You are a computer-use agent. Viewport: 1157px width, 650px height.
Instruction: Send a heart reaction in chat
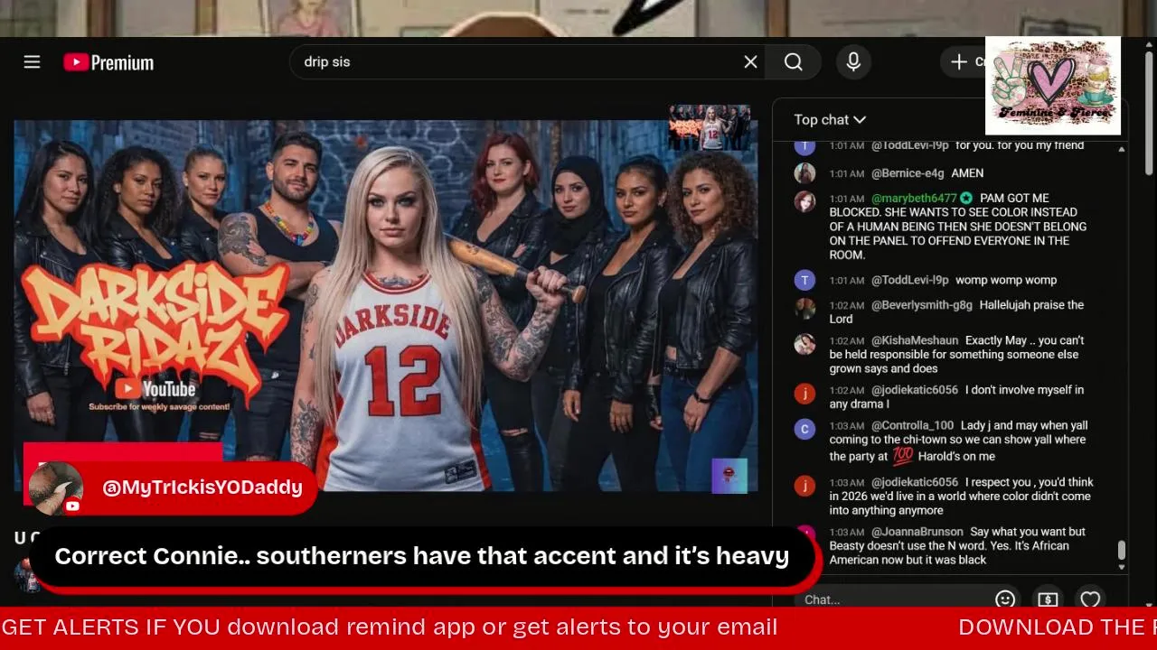point(1090,599)
